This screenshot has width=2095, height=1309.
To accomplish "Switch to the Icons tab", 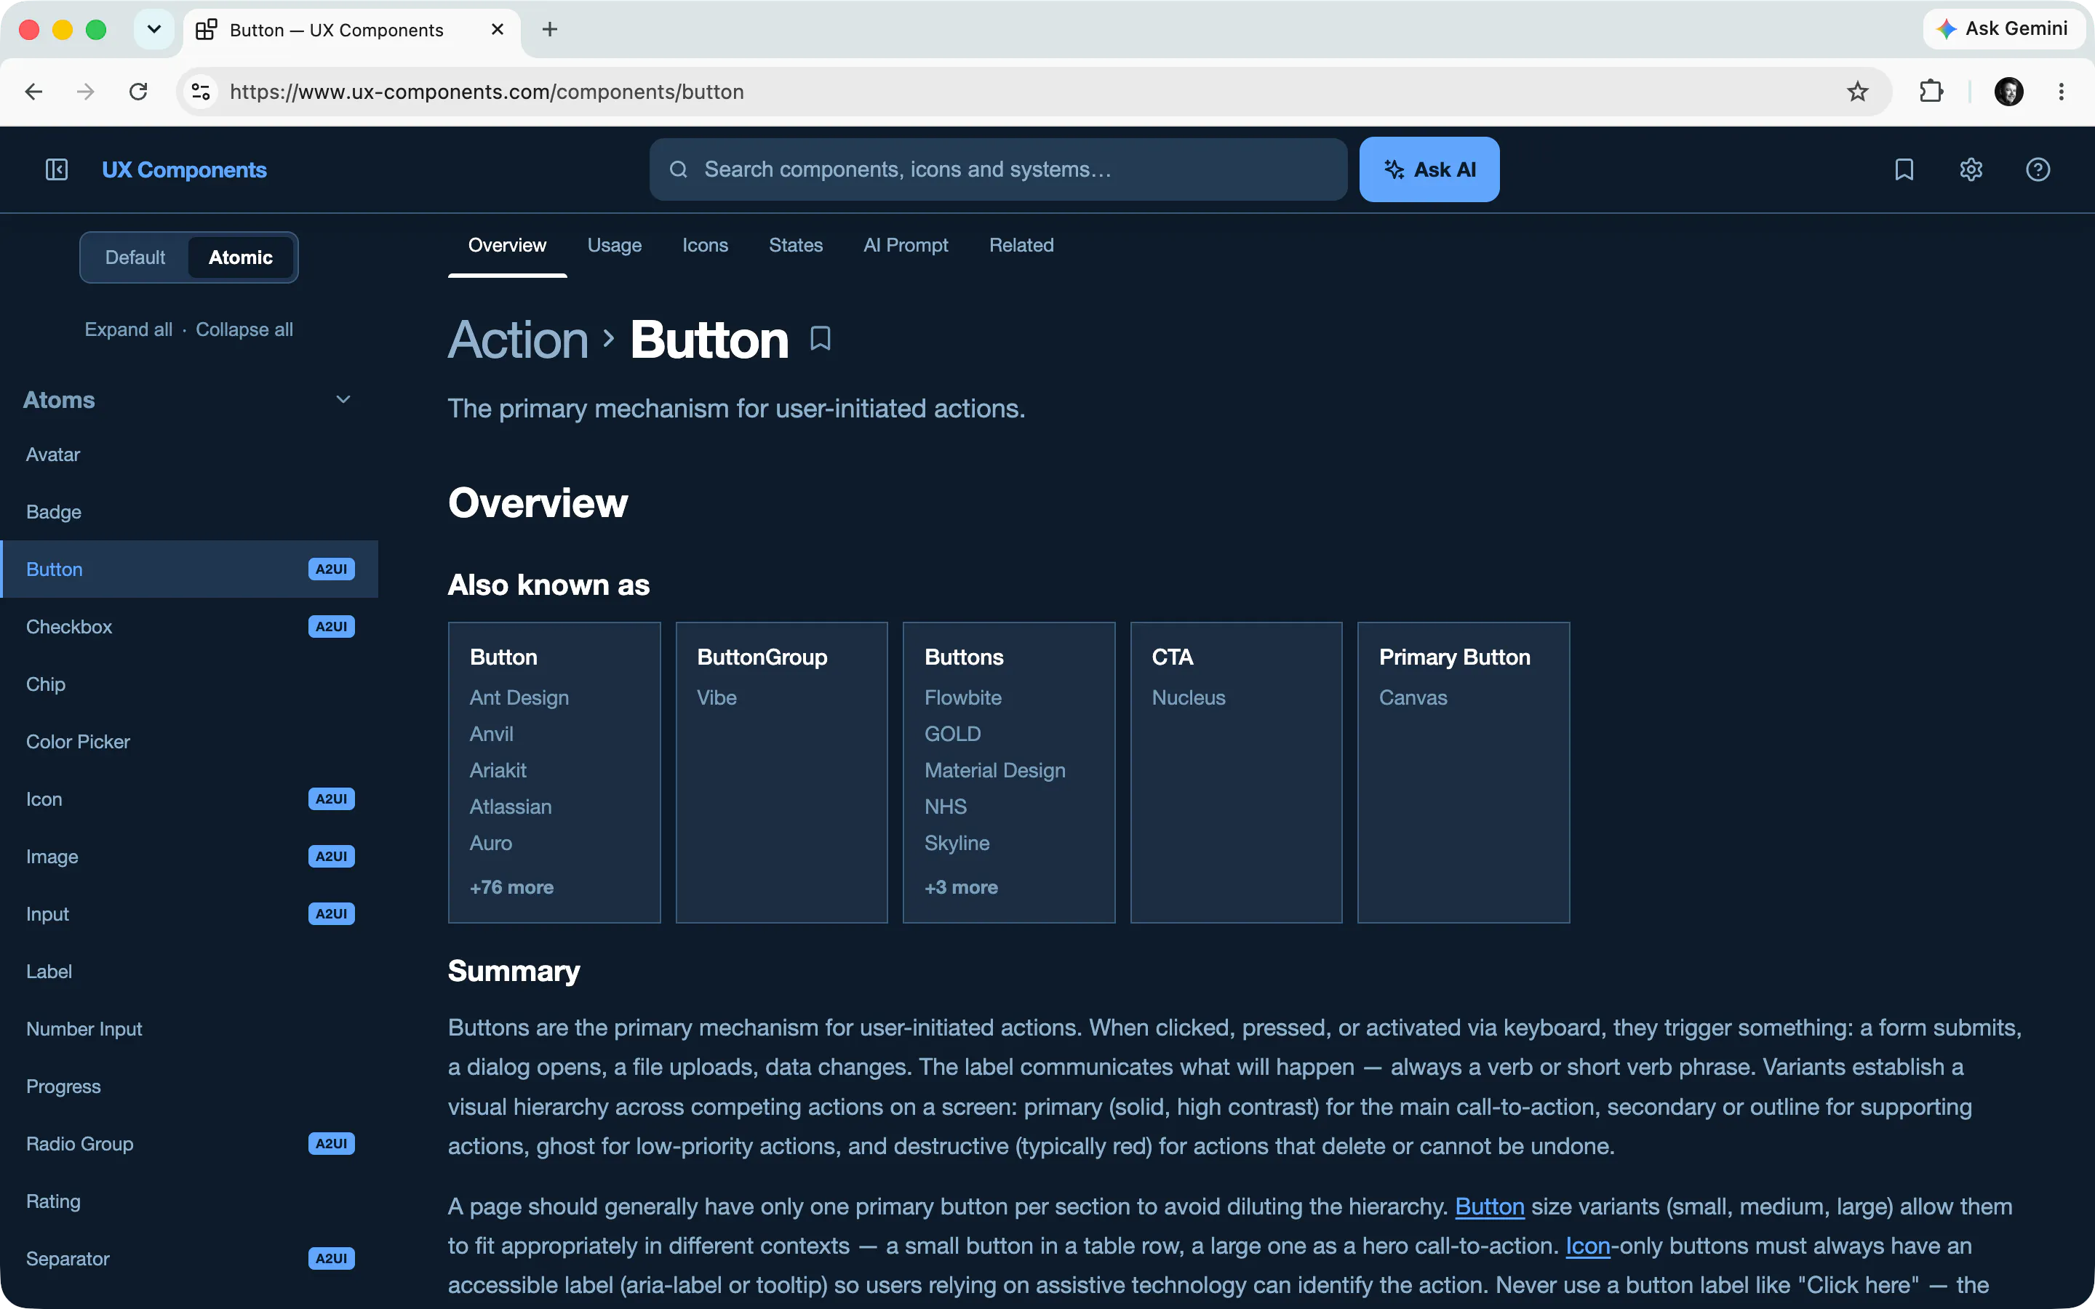I will pyautogui.click(x=705, y=246).
